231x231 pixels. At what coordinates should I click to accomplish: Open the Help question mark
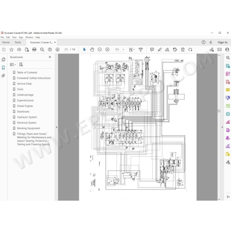click(204, 42)
